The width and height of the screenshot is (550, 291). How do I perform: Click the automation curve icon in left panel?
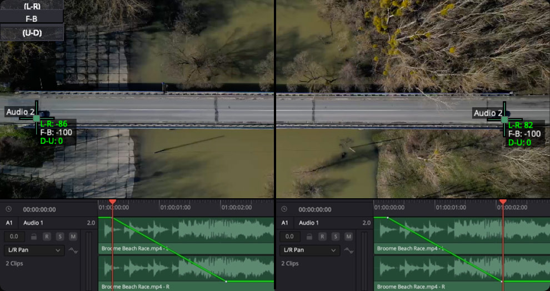coord(73,250)
